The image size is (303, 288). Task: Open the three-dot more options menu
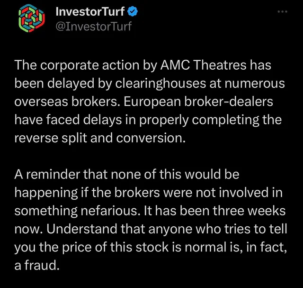click(282, 12)
